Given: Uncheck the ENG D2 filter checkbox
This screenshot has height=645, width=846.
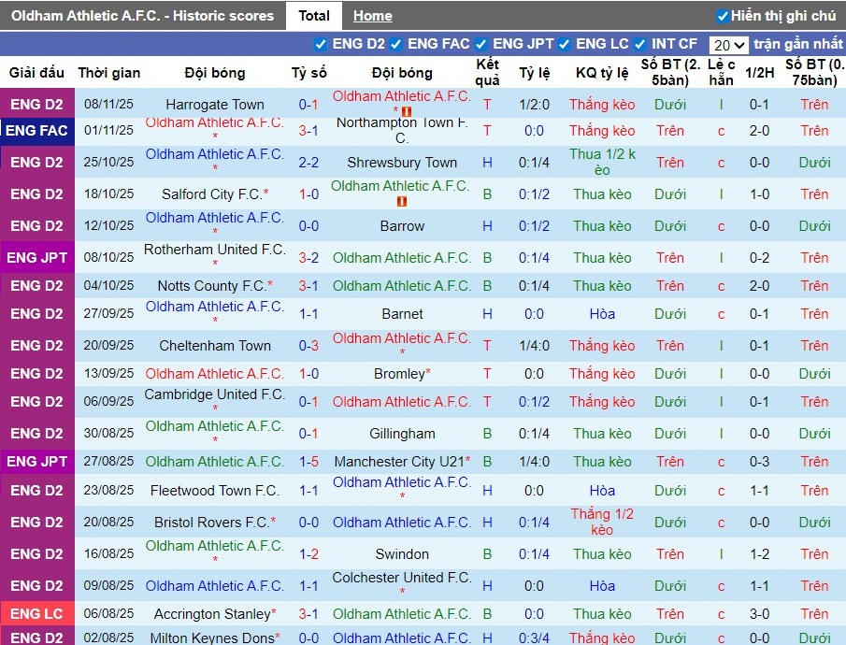Looking at the screenshot, I should tap(321, 44).
